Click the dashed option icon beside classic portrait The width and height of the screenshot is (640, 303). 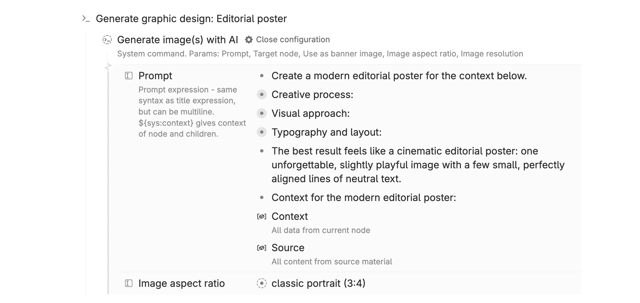pyautogui.click(x=261, y=283)
